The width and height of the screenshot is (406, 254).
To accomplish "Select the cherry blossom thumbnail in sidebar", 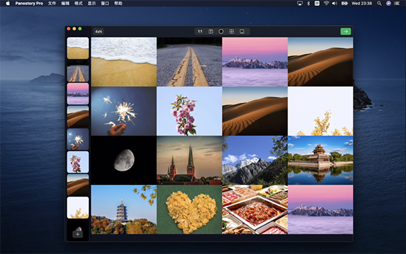I will pyautogui.click(x=78, y=162).
